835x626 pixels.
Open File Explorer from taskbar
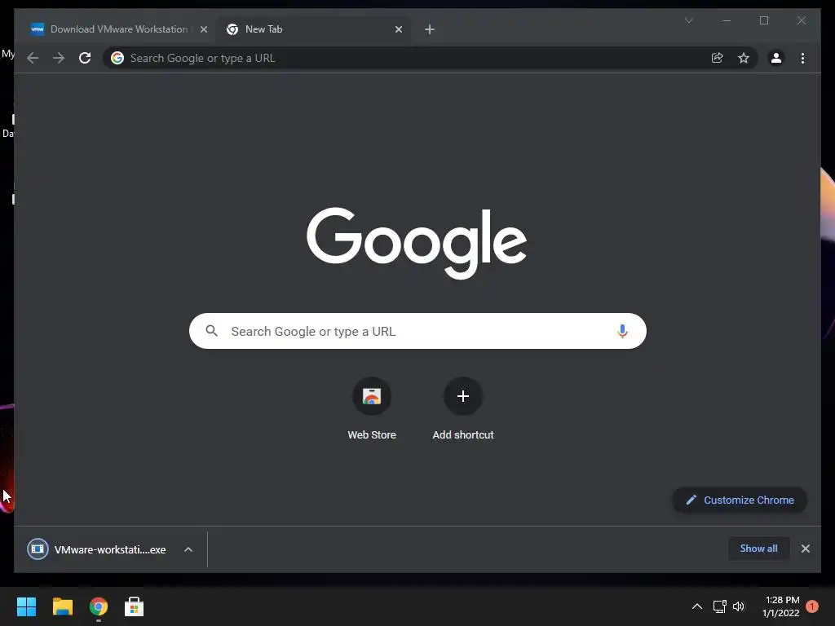point(62,606)
